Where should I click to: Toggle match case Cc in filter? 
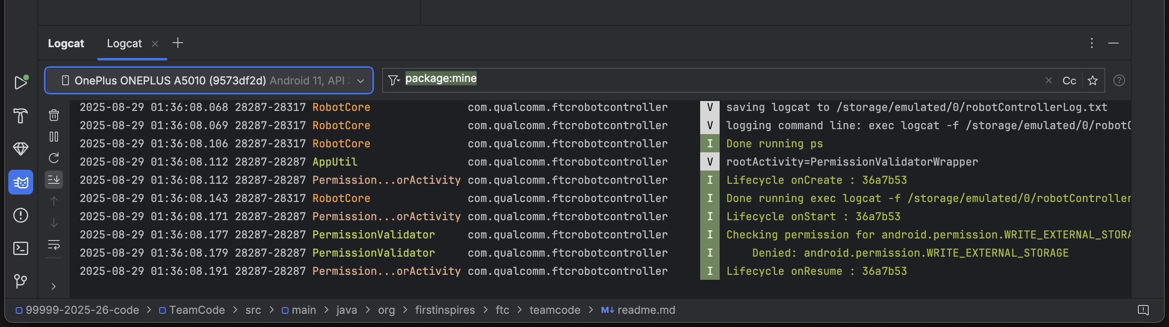(x=1069, y=81)
